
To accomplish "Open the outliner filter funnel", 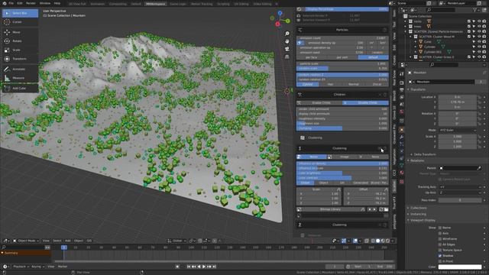I will pyautogui.click(x=475, y=10).
